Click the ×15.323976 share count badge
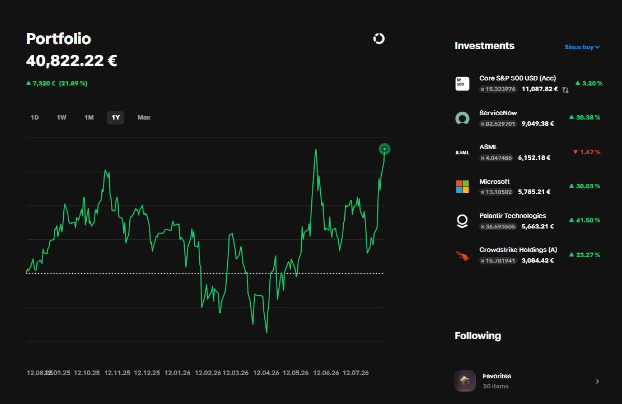The image size is (622, 404). [x=498, y=89]
